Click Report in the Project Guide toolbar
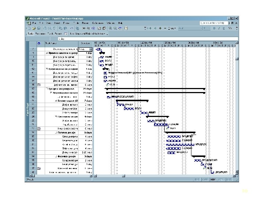This screenshot has height=198, width=264. click(x=58, y=34)
